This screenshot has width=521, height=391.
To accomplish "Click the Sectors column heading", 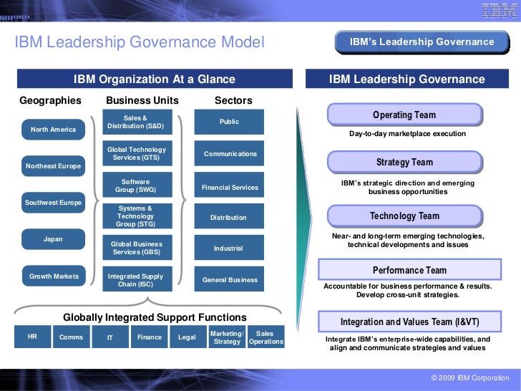I will (x=233, y=100).
